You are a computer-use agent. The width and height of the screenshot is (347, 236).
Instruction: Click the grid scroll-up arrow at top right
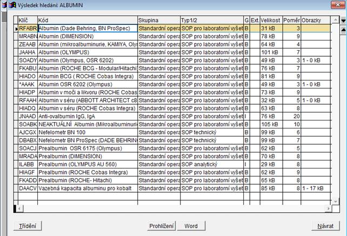[x=343, y=21]
